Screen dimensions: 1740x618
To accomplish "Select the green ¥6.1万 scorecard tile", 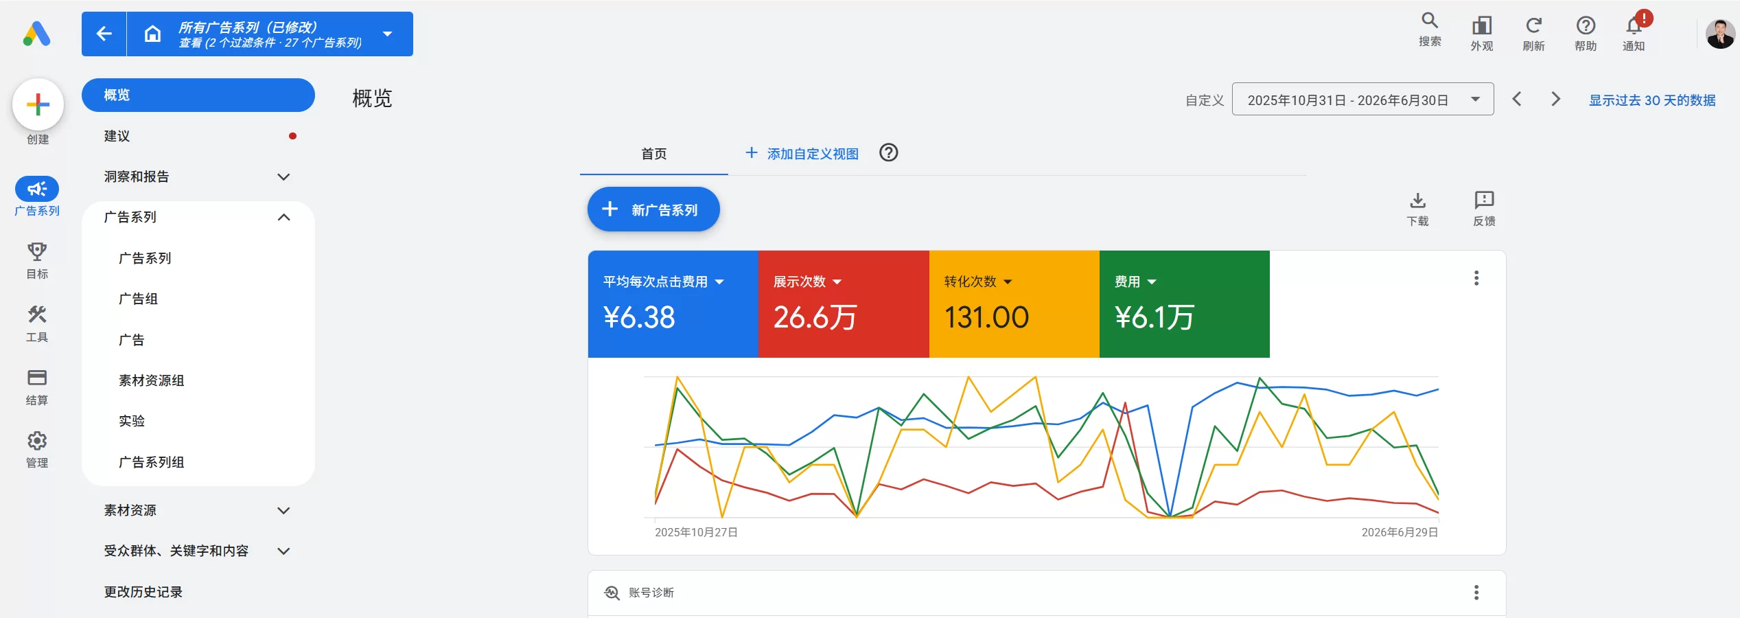I will (x=1185, y=304).
